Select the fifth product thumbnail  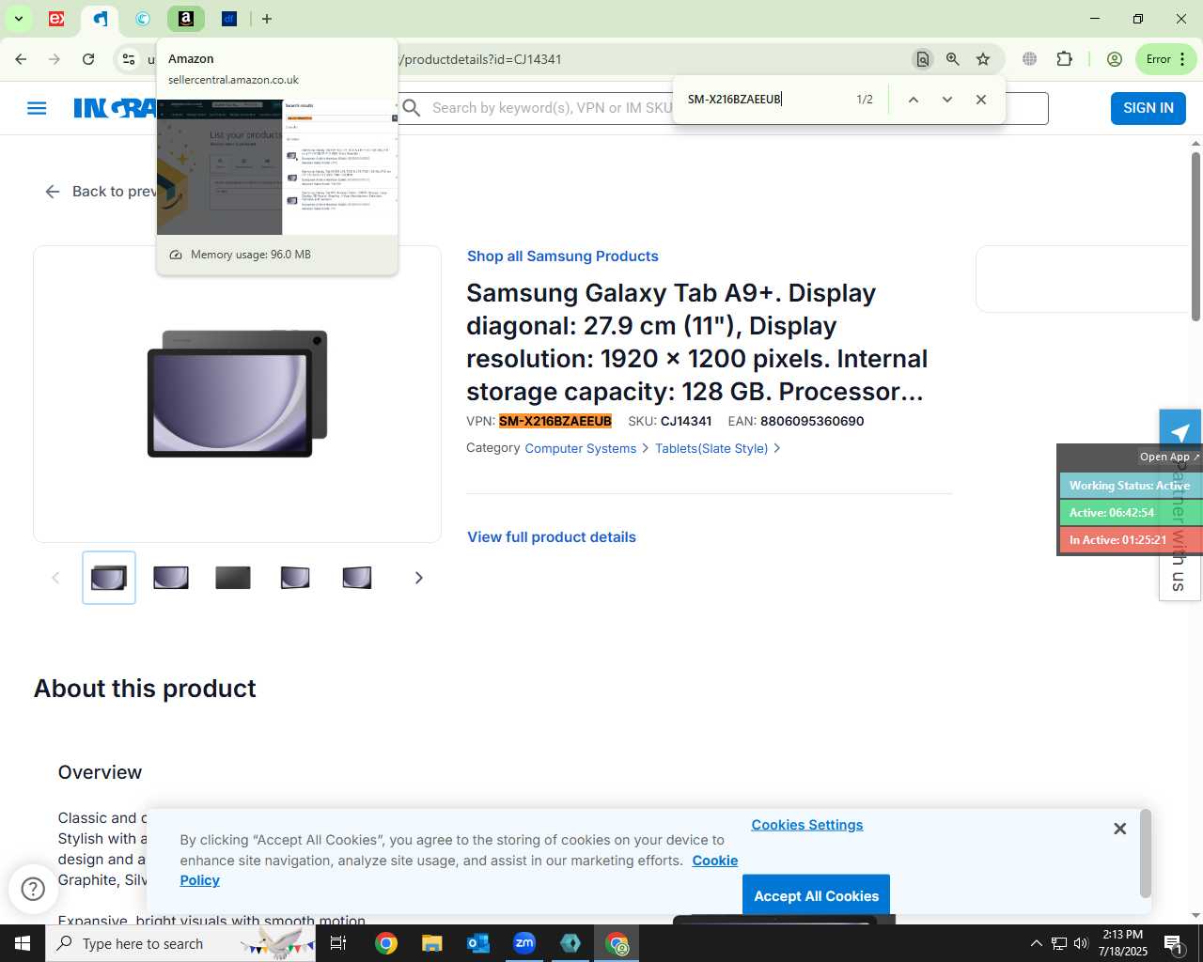click(357, 578)
